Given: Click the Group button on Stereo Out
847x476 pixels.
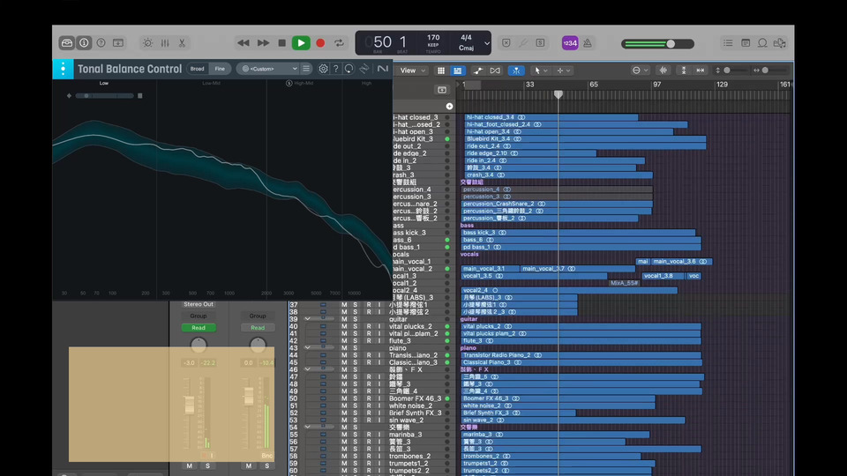Looking at the screenshot, I should click(x=199, y=316).
